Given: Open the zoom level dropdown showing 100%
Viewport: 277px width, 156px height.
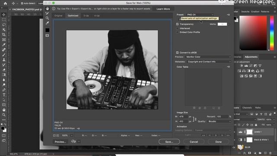Looking at the screenshot, I should click(x=72, y=136).
